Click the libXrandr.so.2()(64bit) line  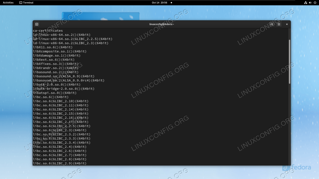(x=56, y=68)
